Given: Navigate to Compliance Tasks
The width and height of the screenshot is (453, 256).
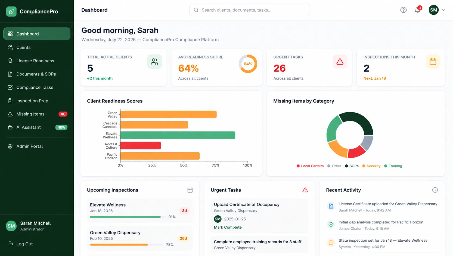Looking at the screenshot, I should pyautogui.click(x=37, y=87).
